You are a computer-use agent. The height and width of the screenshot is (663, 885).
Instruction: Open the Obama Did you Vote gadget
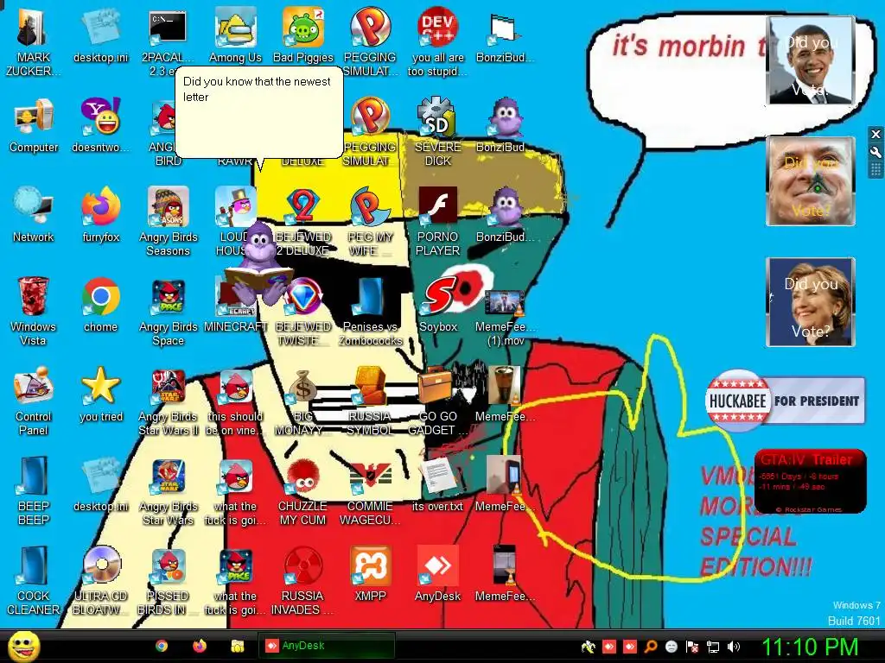pos(811,61)
